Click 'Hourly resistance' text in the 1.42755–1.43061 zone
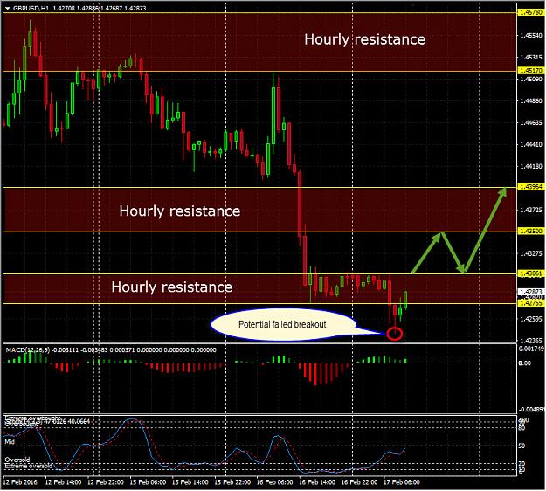The height and width of the screenshot is (491, 546). [172, 287]
